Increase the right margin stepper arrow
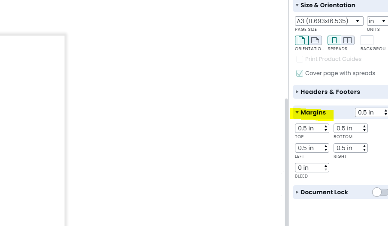 pyautogui.click(x=364, y=146)
